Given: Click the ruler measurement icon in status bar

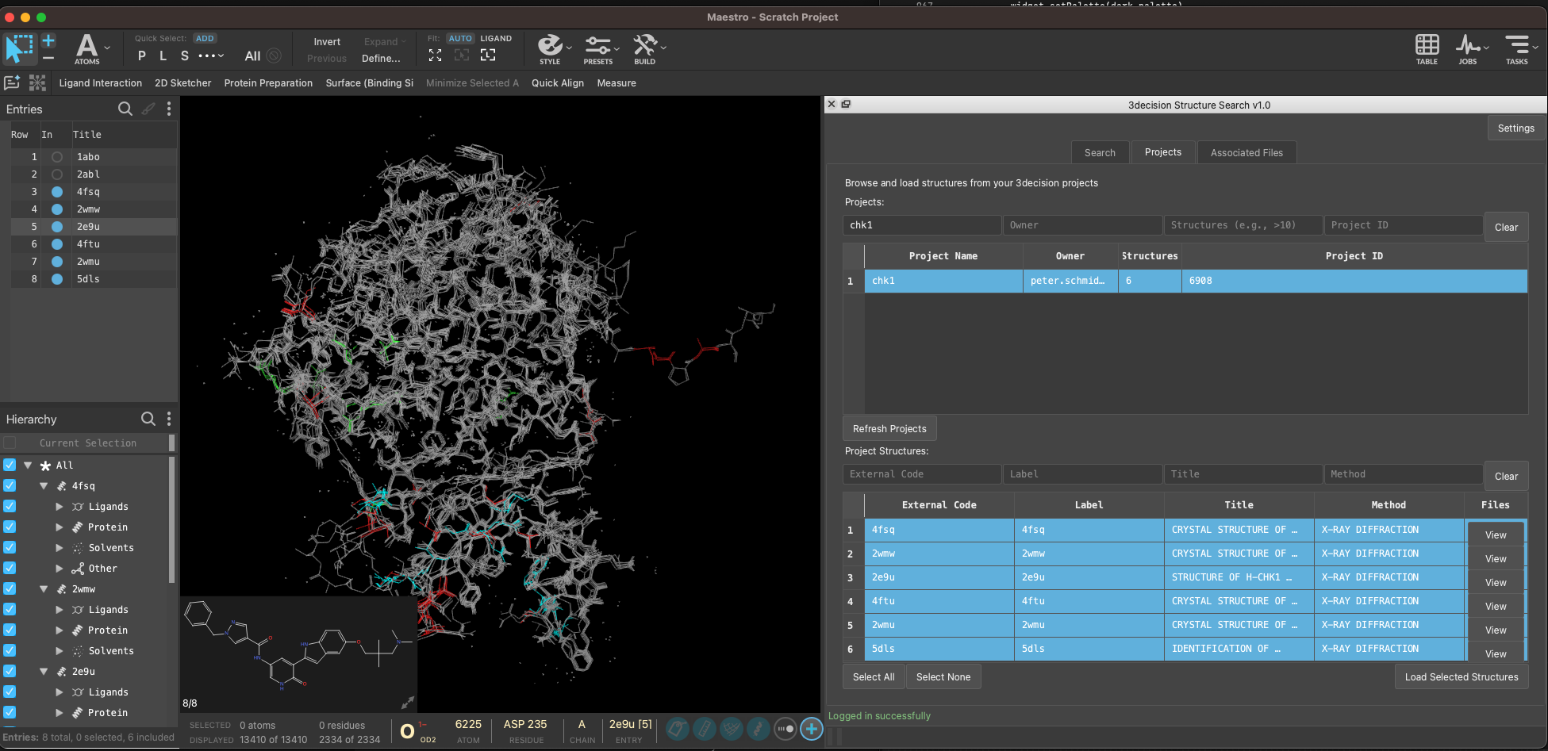Looking at the screenshot, I should pos(704,728).
